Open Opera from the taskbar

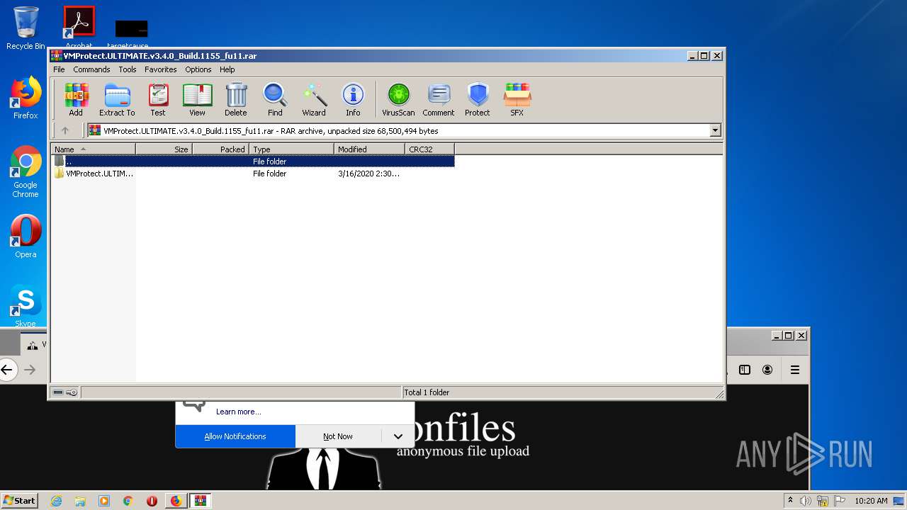[152, 501]
